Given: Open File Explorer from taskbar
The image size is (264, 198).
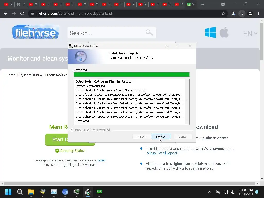Looking at the screenshot, I should click(31, 192).
